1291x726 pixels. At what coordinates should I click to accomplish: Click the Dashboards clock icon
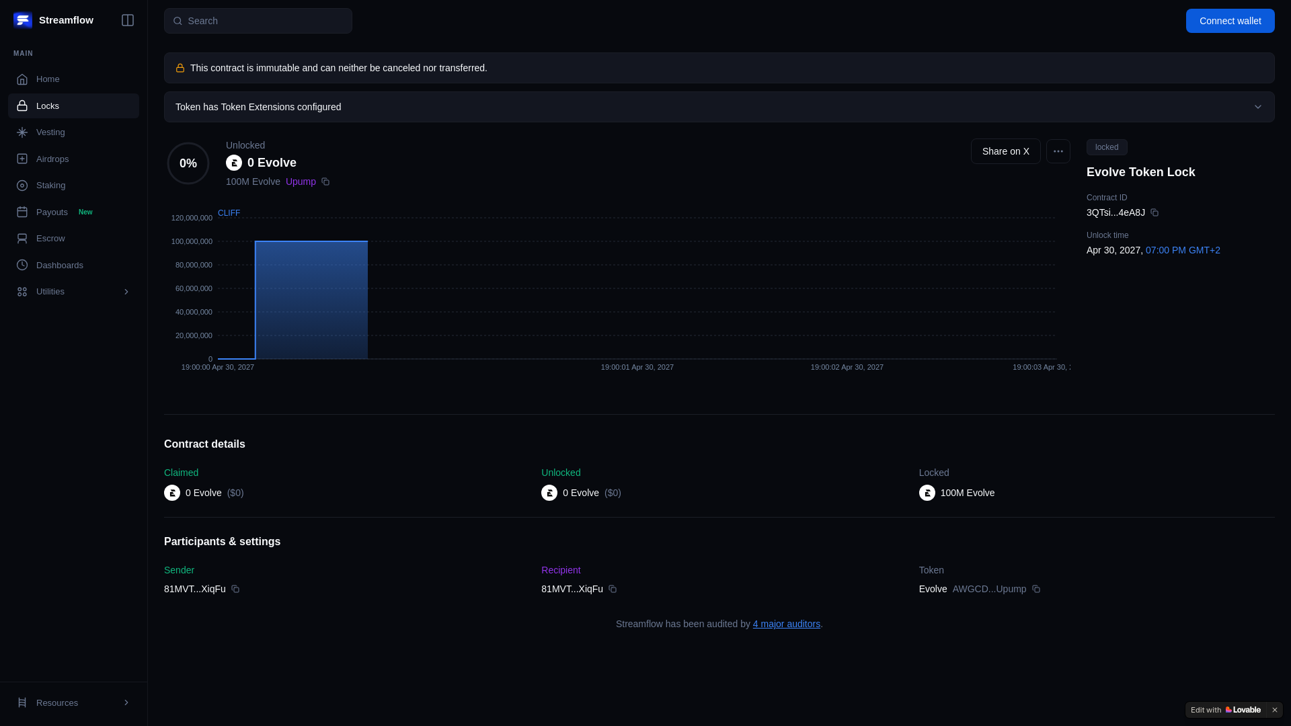[x=22, y=266]
